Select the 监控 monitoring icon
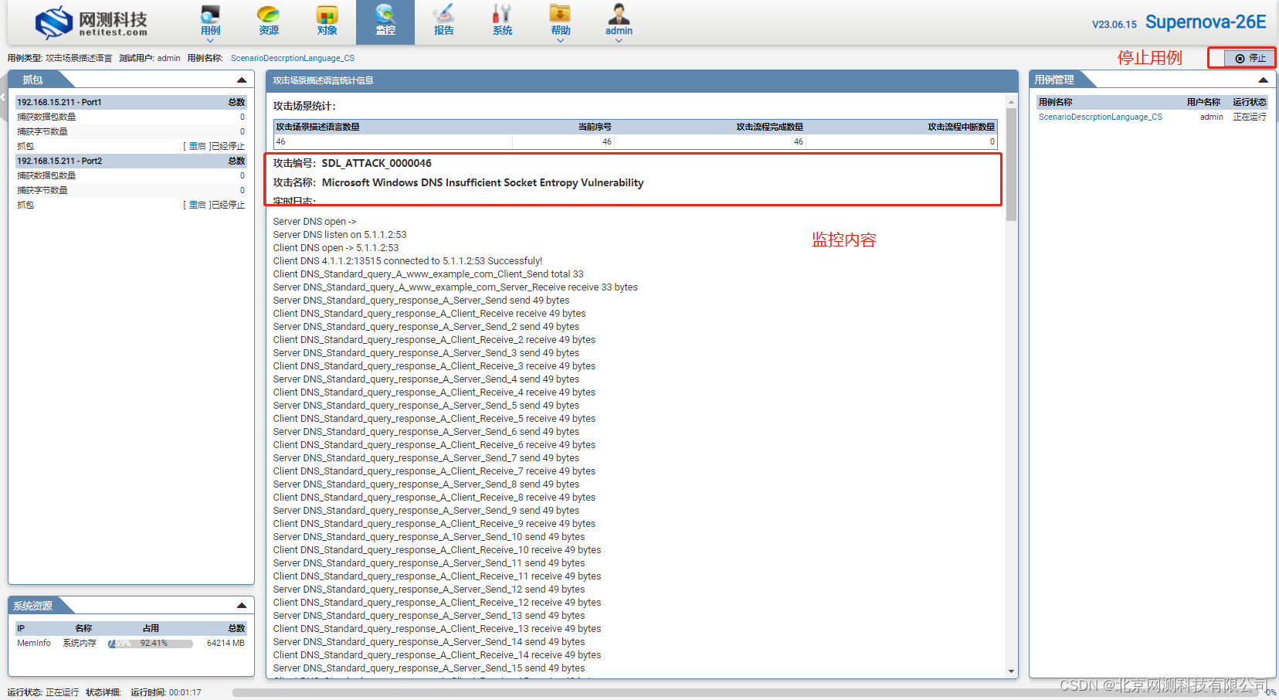1279x700 pixels. (x=385, y=22)
